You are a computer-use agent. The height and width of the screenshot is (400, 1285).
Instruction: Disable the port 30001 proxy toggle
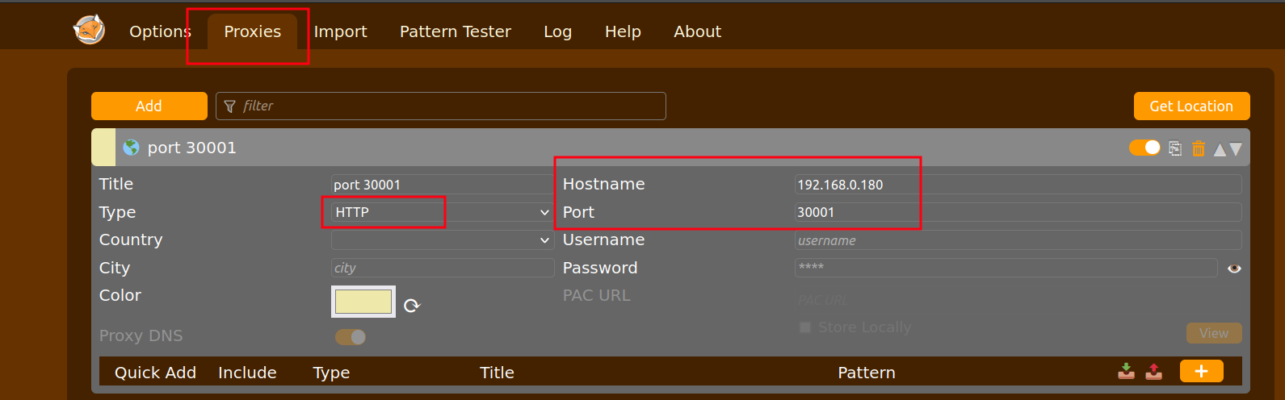[x=1144, y=148]
